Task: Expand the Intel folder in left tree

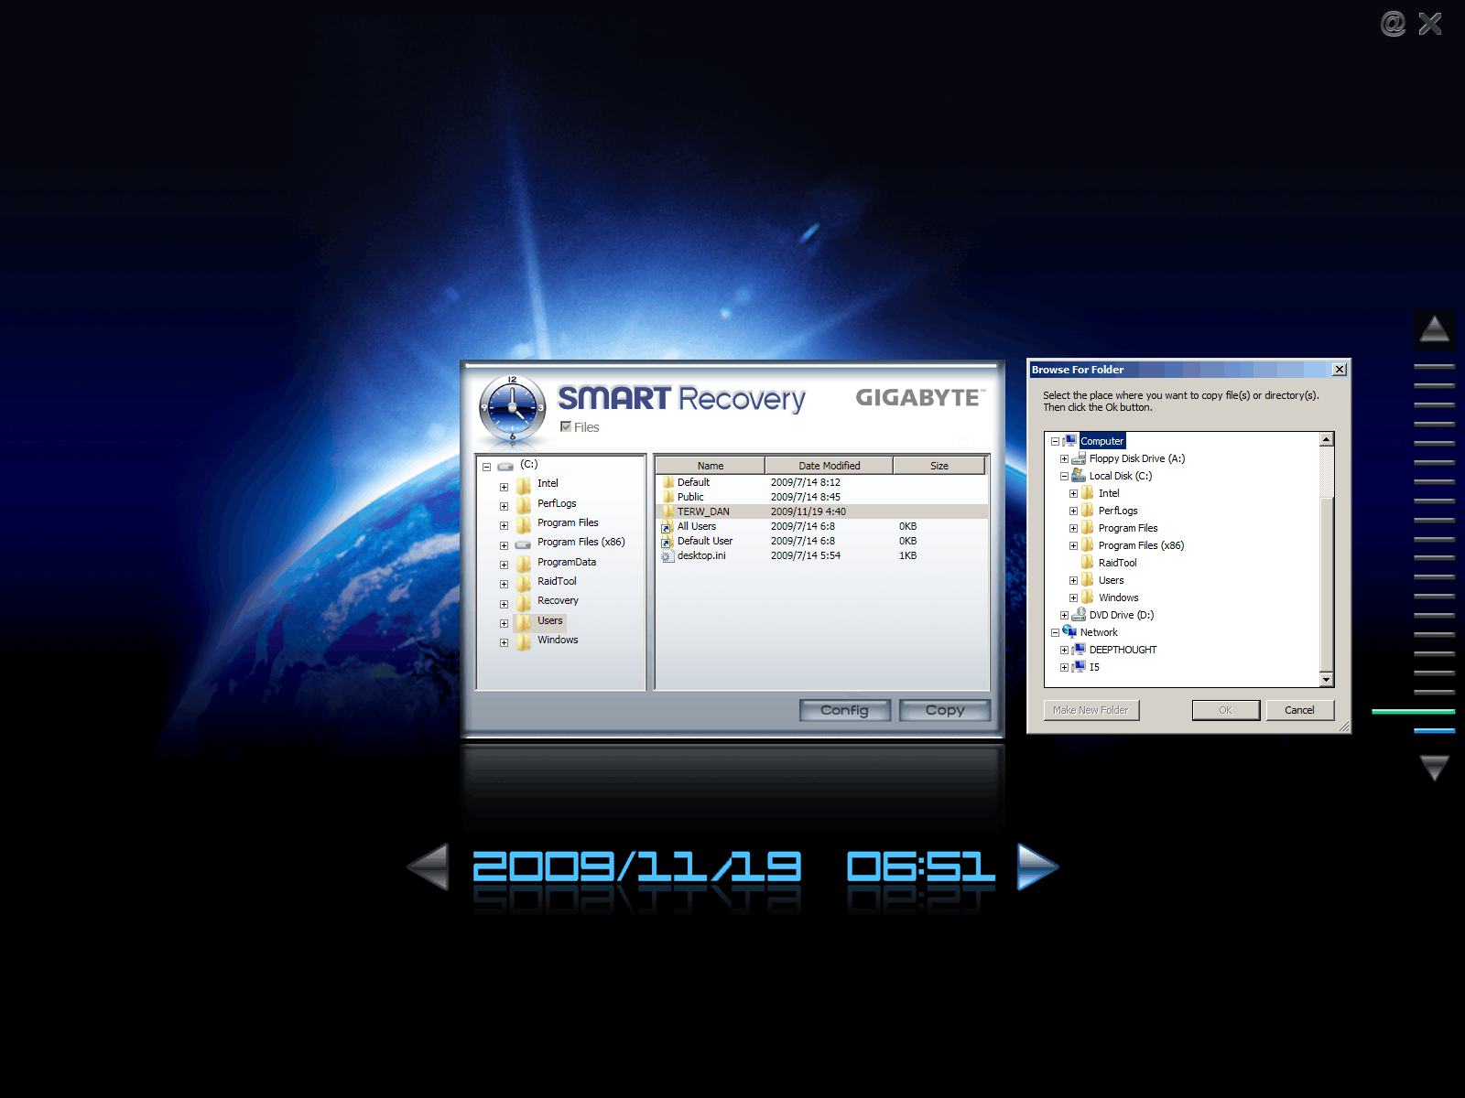Action: click(x=504, y=487)
